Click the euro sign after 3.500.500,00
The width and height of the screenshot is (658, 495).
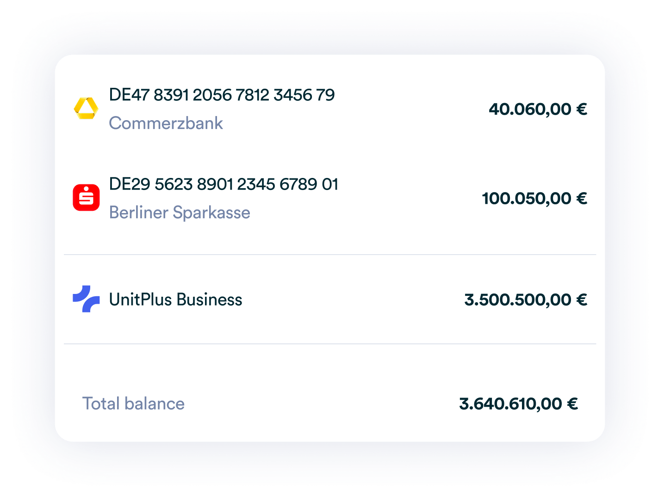[x=582, y=299]
